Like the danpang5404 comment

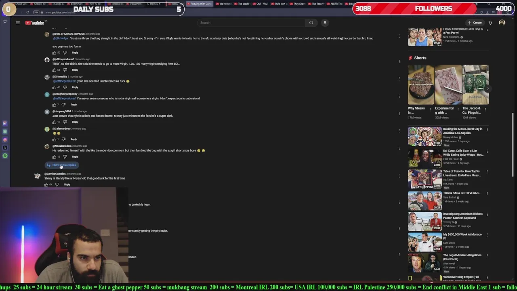coord(54,122)
